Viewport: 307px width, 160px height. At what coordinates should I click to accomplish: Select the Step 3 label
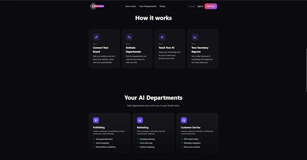pyautogui.click(x=161, y=44)
